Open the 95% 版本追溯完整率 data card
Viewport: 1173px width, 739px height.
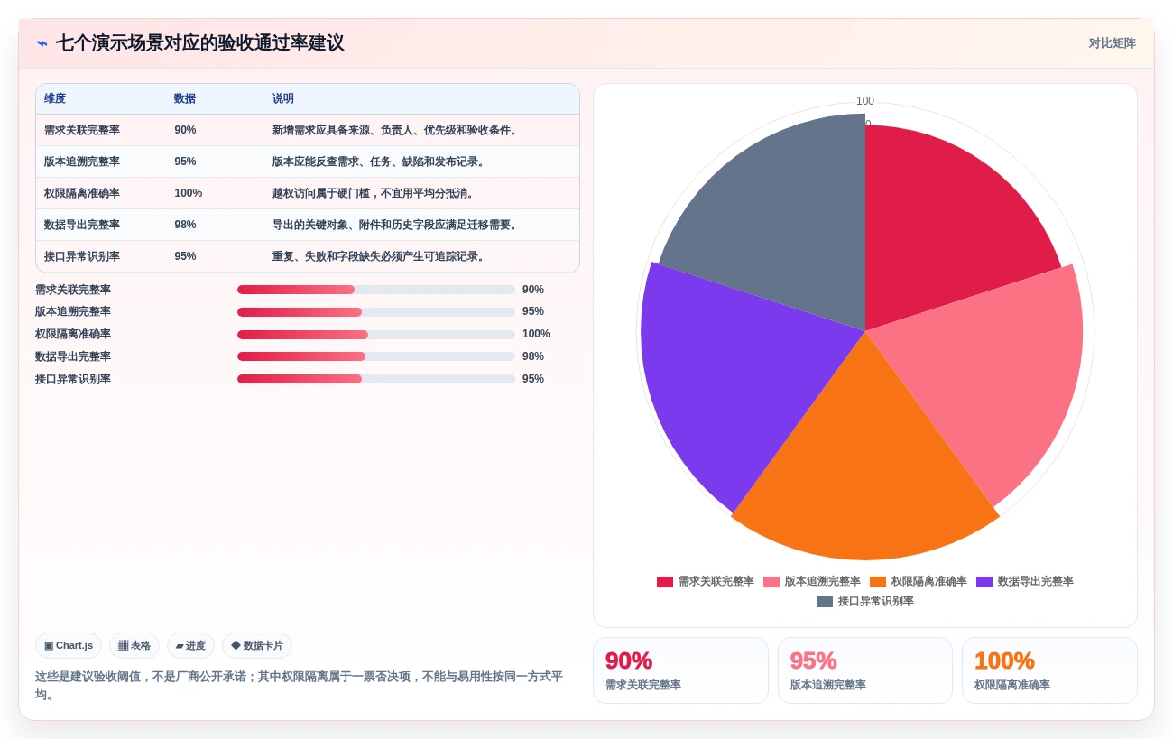pyautogui.click(x=864, y=670)
